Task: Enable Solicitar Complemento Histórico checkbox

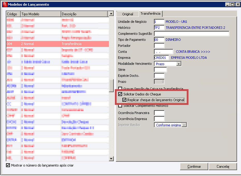Action: 120,106
